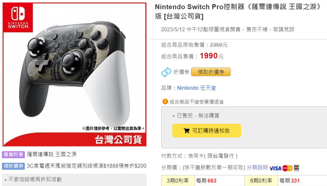Image resolution: width=327 pixels, height=186 pixels.
Task: Click the VISA card logo
Action: point(275,168)
